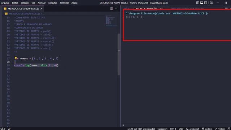The height and width of the screenshot is (130, 231).
Task: Click the comment line *METODOS DE ARRAYS - concat()
Action: click(34, 42)
